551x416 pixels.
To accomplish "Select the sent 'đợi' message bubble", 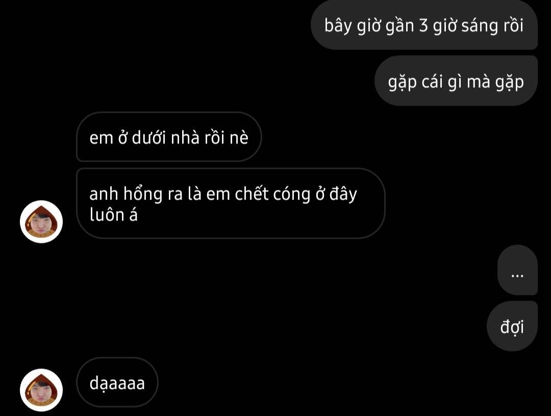I will 512,326.
